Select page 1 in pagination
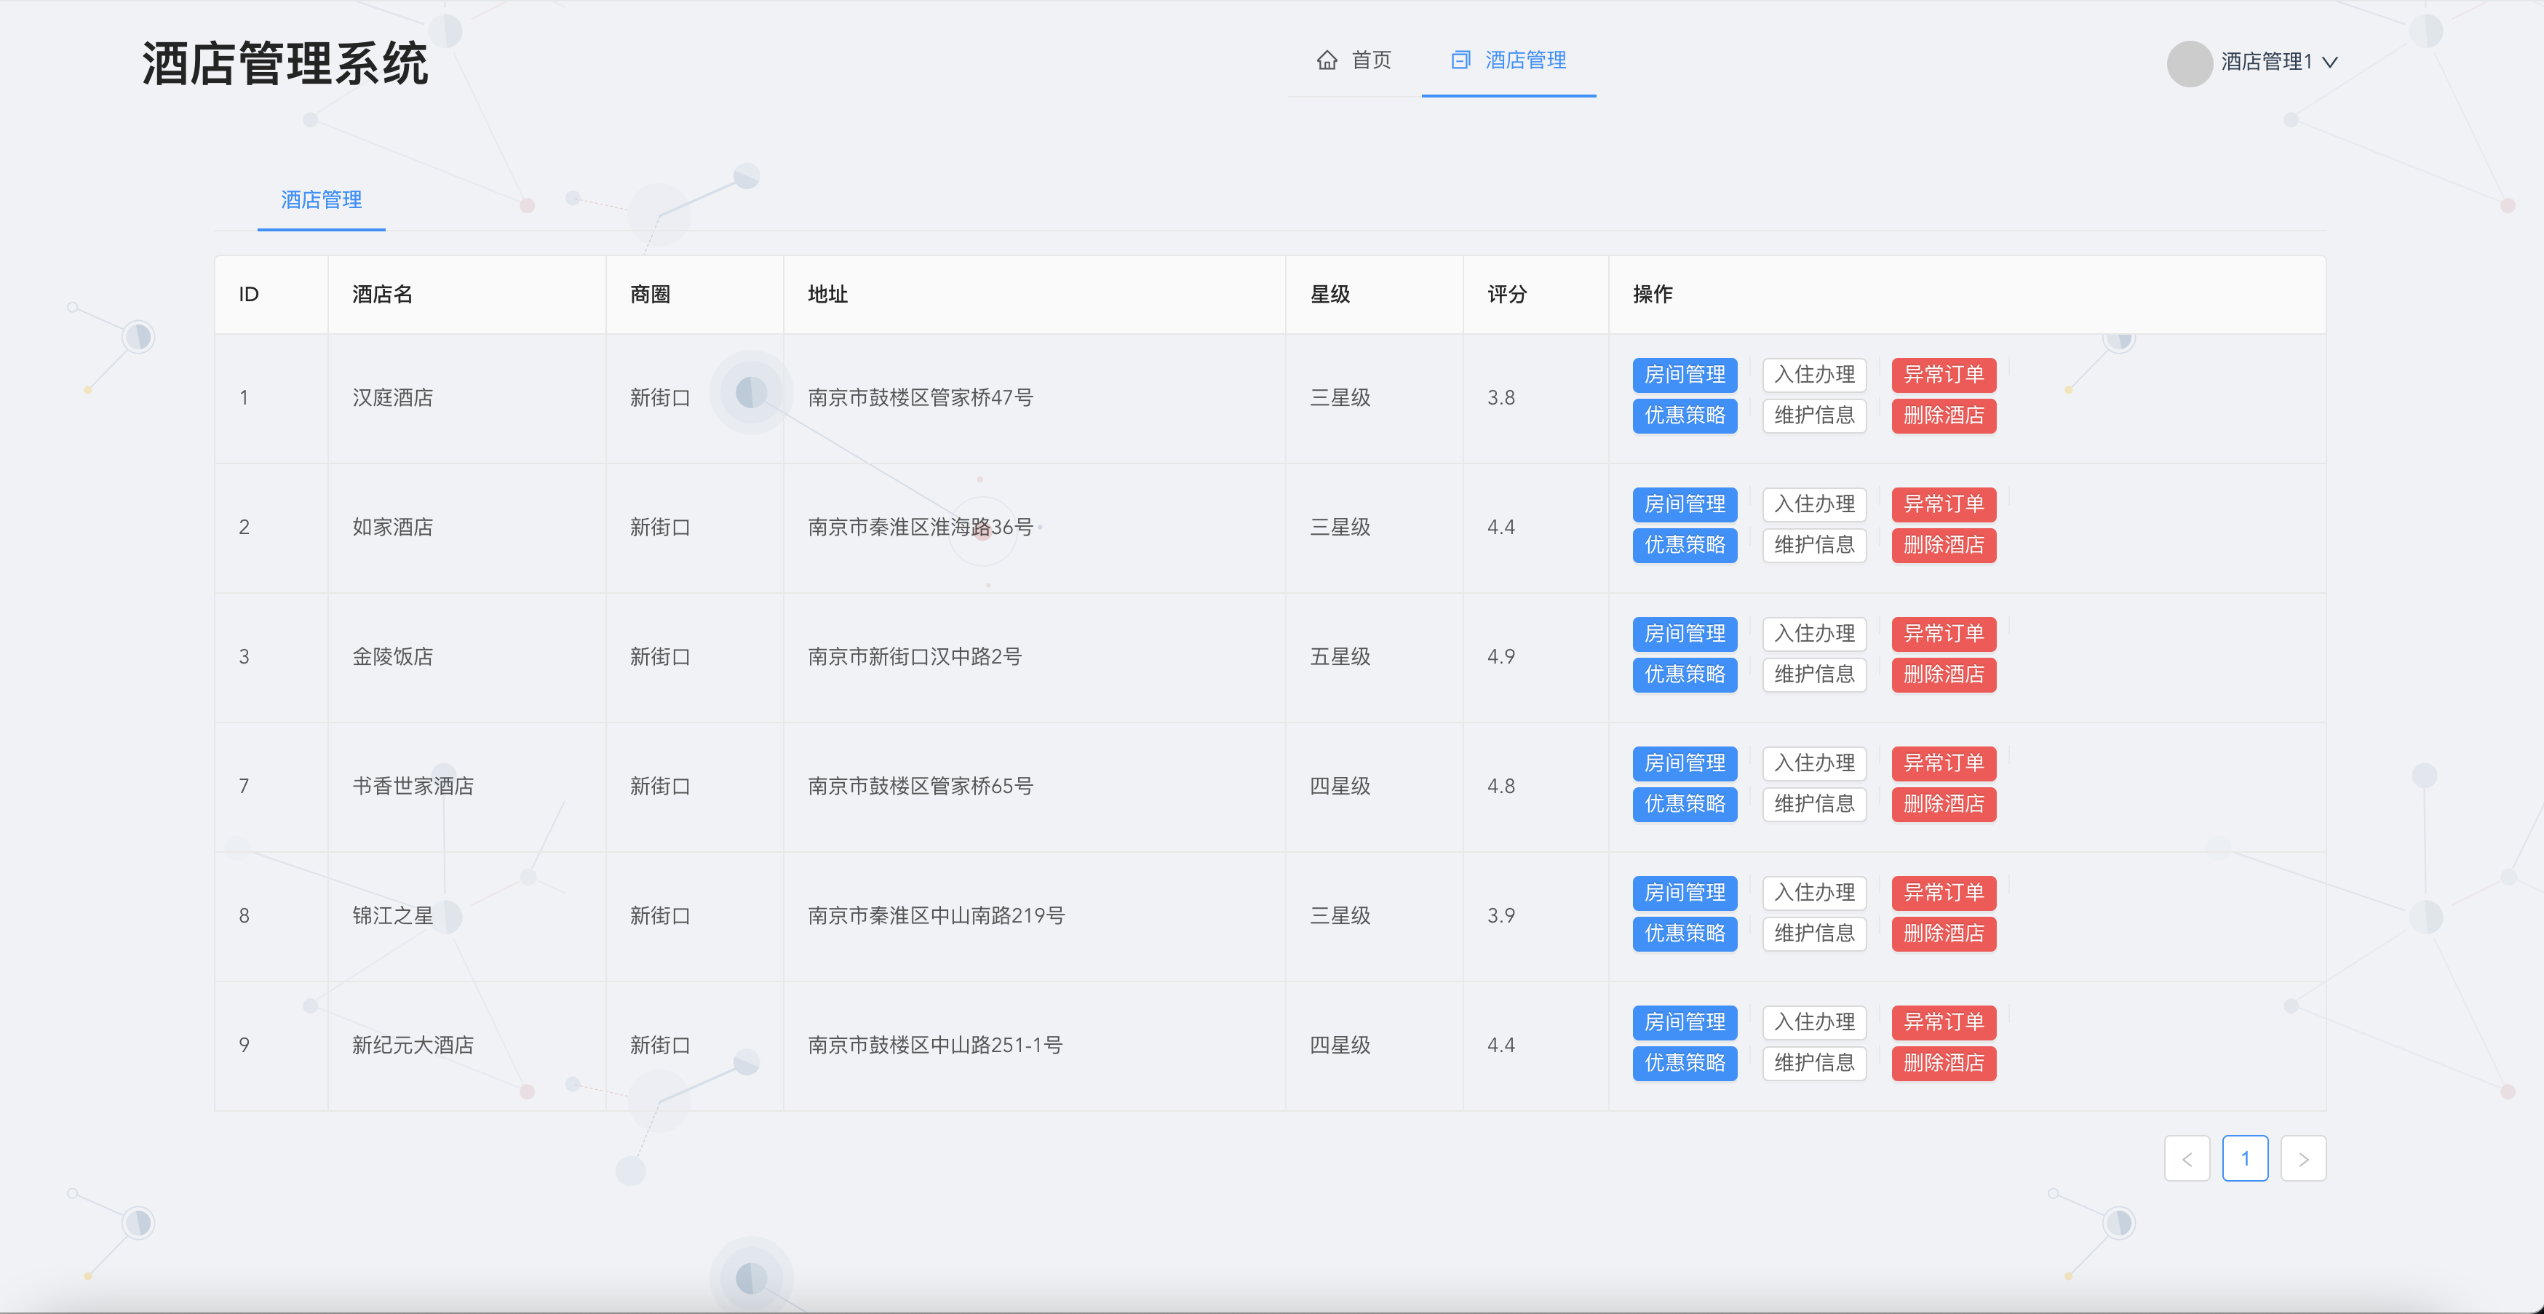Image resolution: width=2544 pixels, height=1314 pixels. [x=2245, y=1159]
